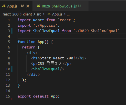Click 'ShallowEqual' identifier on line 3
Screen dimensions: 126x105
point(46,31)
